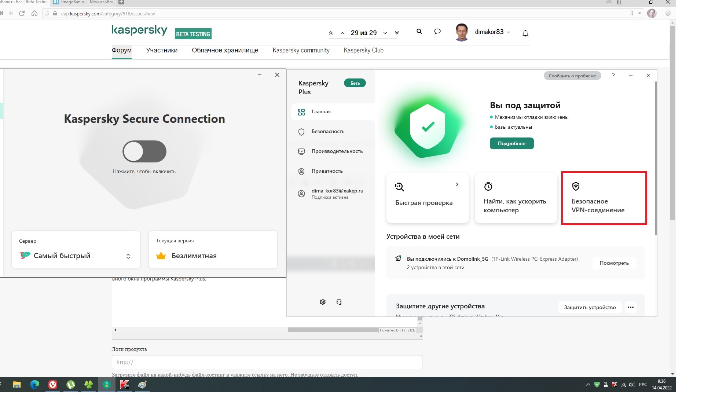Click Защитить устройство button
The height and width of the screenshot is (396, 704).
[590, 307]
